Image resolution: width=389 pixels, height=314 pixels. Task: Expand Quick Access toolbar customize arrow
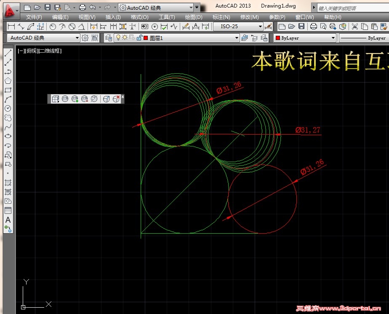[197, 8]
